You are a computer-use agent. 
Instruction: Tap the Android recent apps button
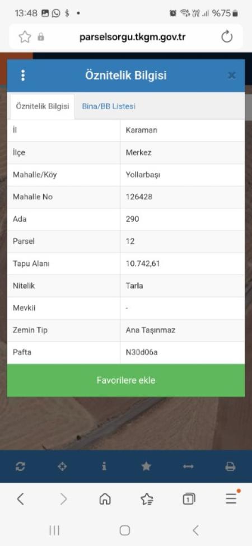tap(54, 531)
